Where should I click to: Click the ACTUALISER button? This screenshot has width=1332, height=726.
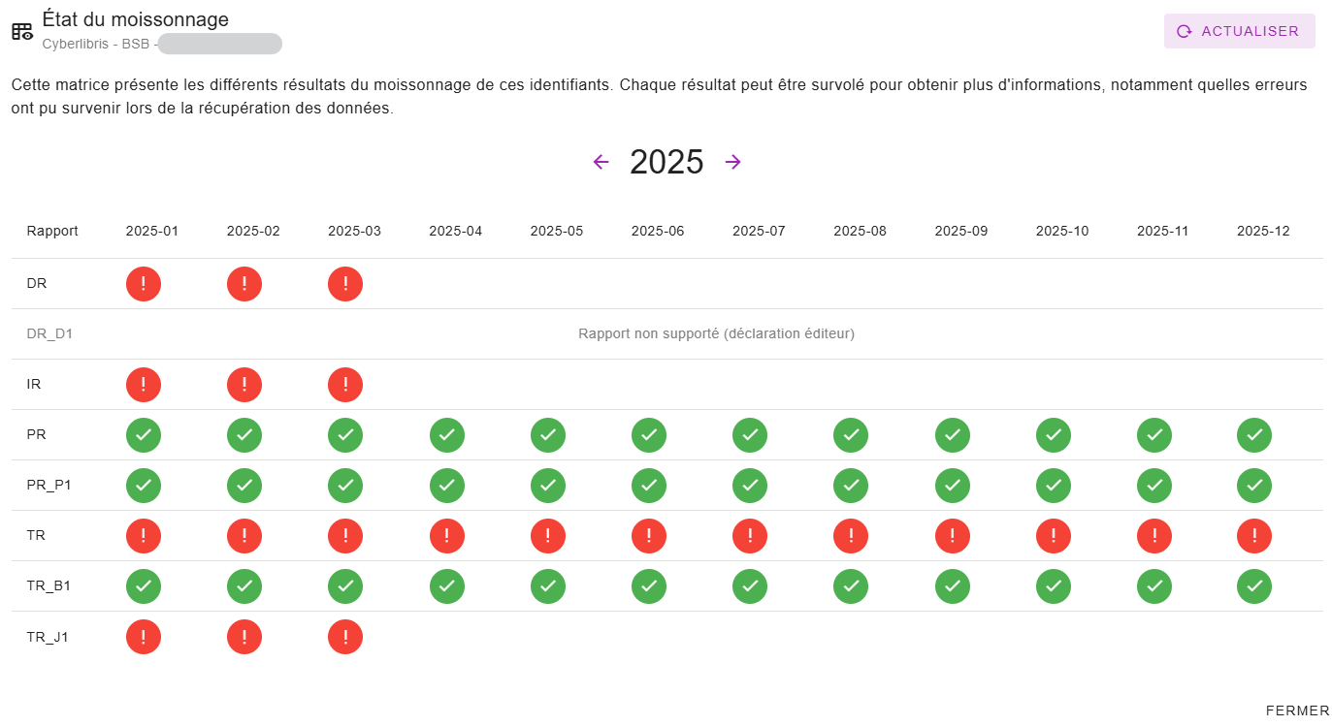1239,30
